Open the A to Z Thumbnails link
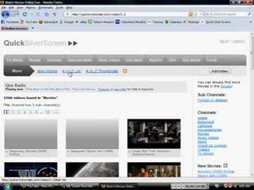 point(102,71)
